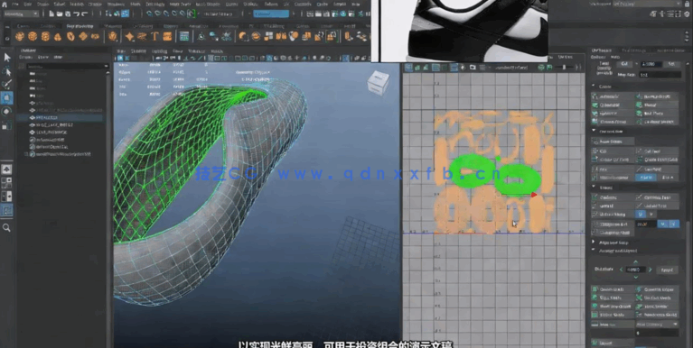Click the Map Size input field

pos(660,75)
